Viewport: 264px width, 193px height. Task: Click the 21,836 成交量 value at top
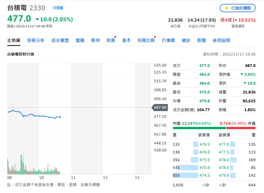pos(175,20)
